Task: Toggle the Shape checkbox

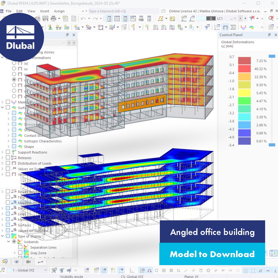Action: (x=14, y=146)
